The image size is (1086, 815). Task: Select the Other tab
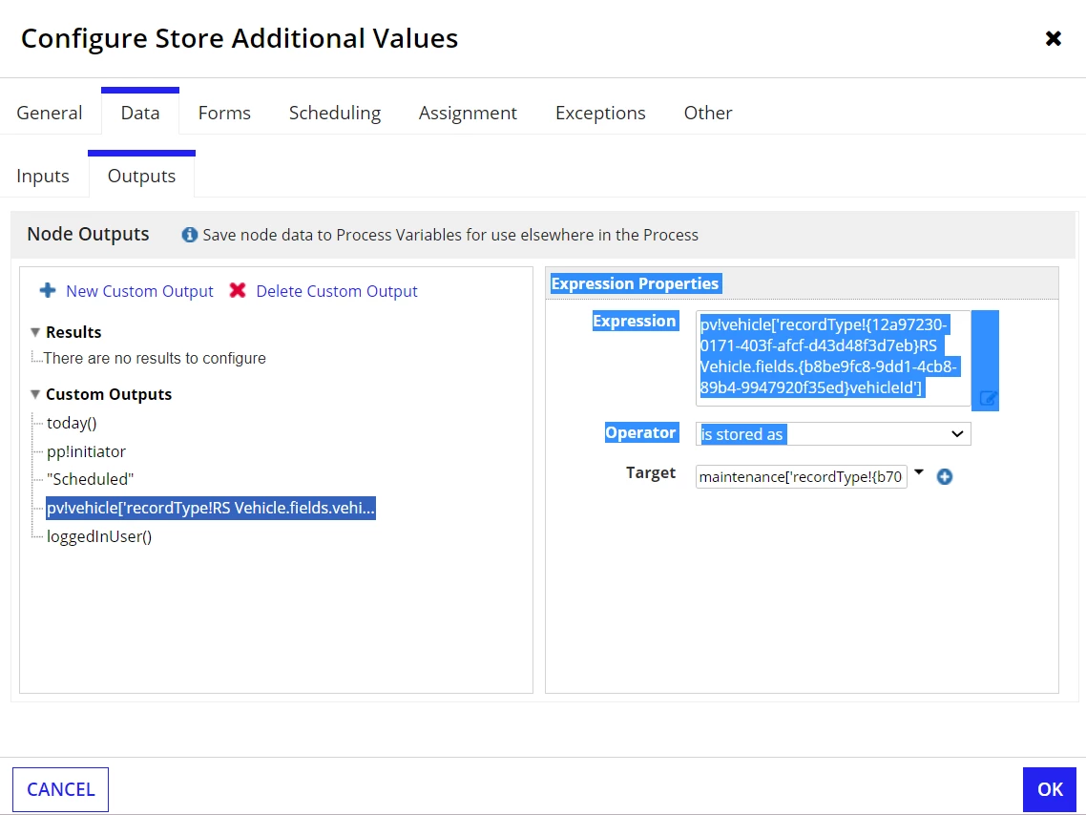click(x=708, y=113)
